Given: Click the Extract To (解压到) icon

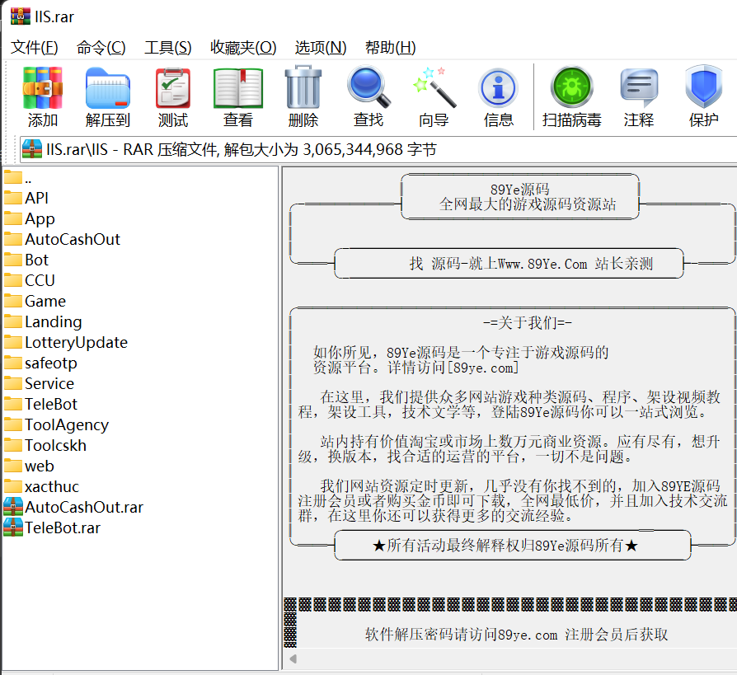Looking at the screenshot, I should click(x=108, y=89).
